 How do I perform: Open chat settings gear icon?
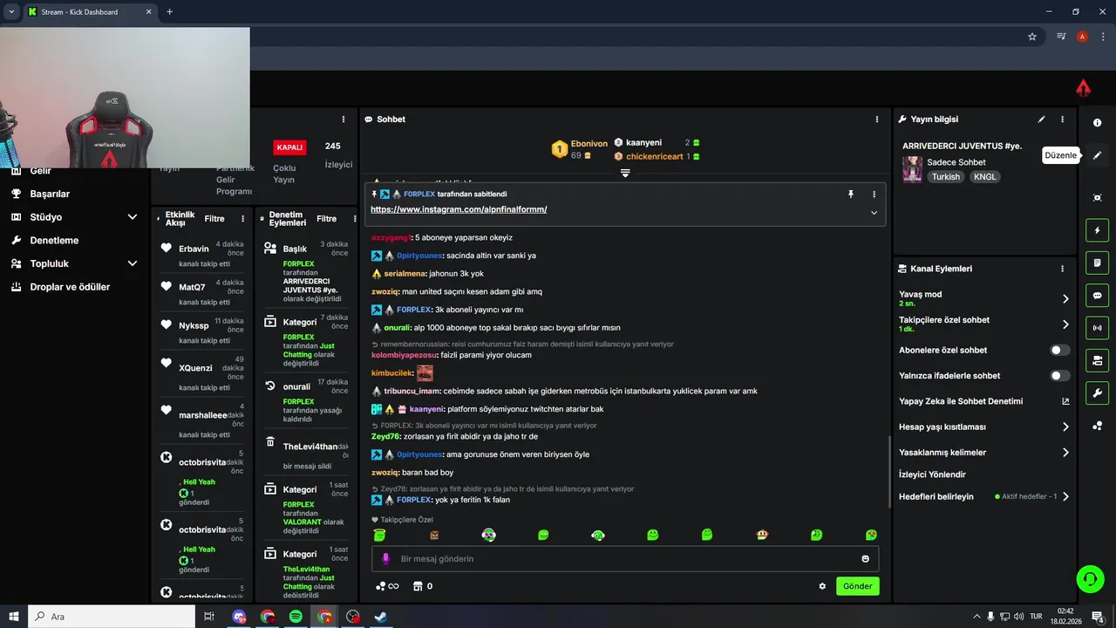(822, 586)
